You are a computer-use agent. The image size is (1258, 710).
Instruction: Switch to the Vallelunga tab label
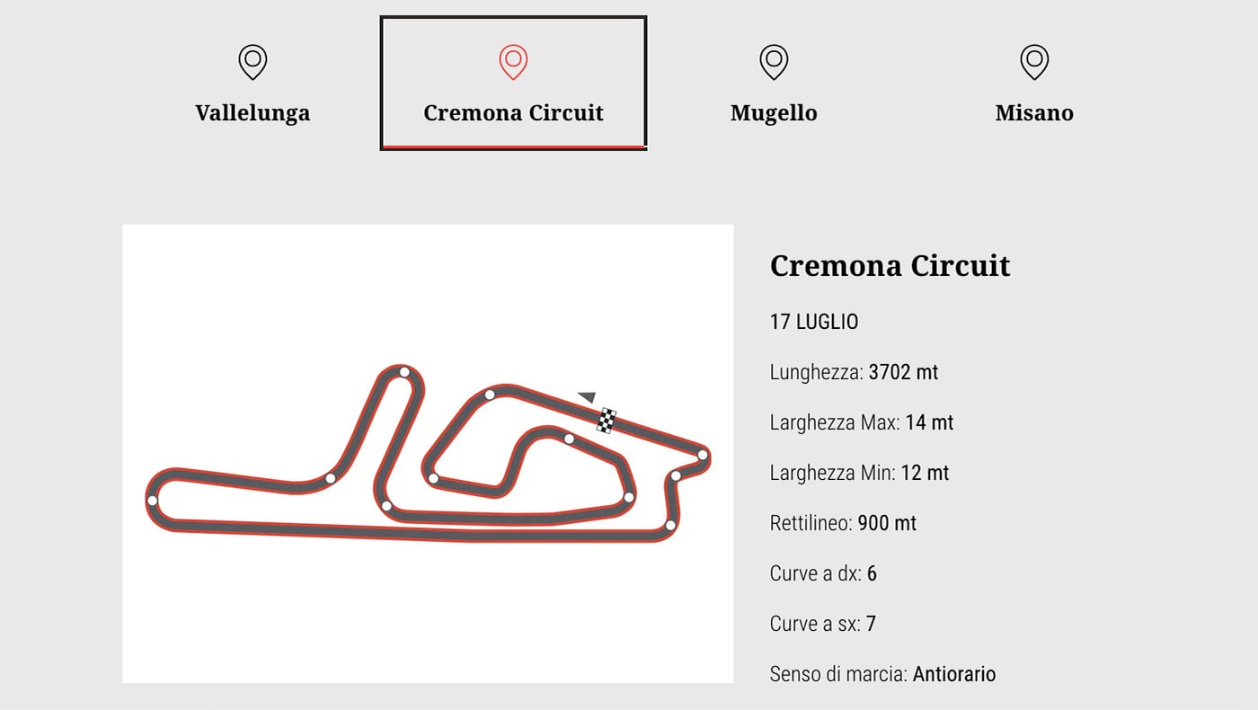click(252, 113)
